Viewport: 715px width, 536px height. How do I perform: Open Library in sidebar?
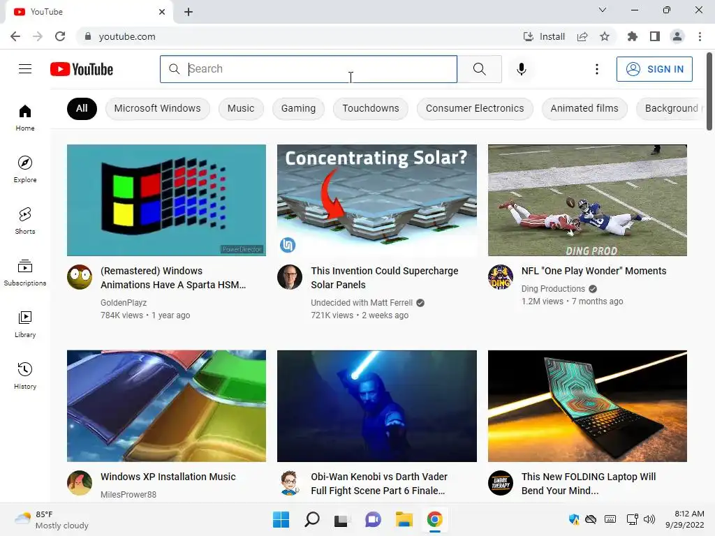coord(25,324)
